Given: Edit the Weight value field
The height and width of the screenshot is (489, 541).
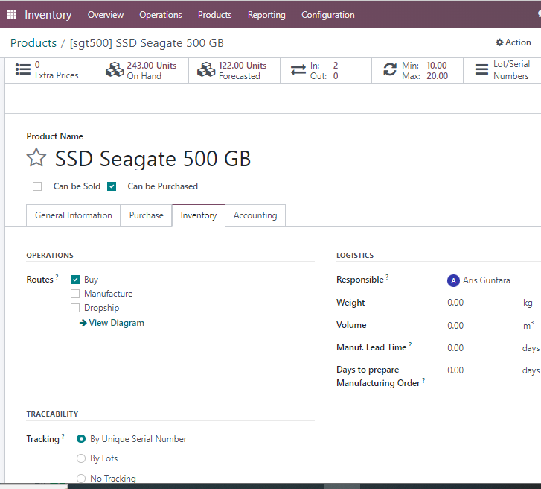Looking at the screenshot, I should 455,303.
